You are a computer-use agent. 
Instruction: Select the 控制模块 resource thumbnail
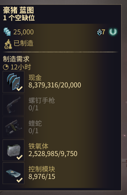tap(13, 173)
